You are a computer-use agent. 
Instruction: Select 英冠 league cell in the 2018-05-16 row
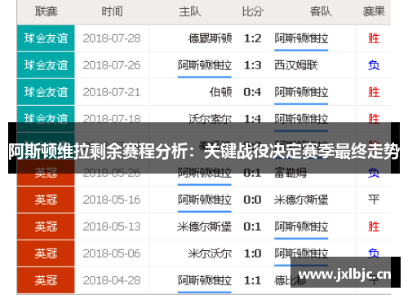tap(46, 200)
